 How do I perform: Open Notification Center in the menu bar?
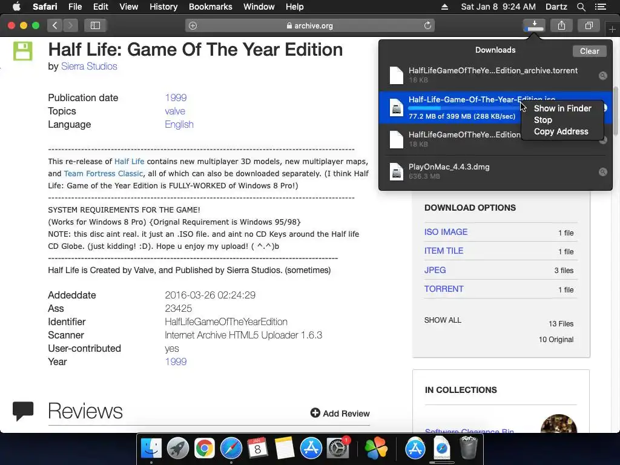600,7
